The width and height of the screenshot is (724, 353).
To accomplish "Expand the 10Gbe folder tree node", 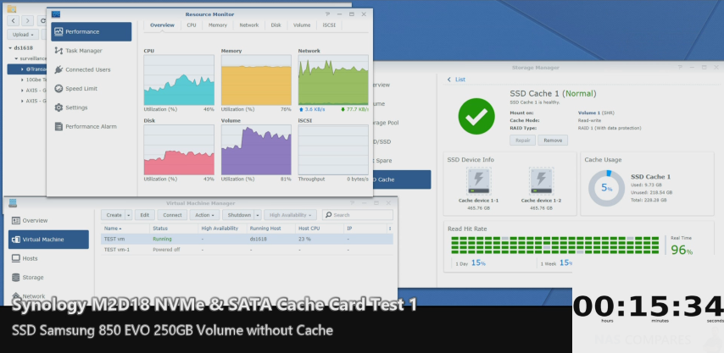I will point(23,80).
